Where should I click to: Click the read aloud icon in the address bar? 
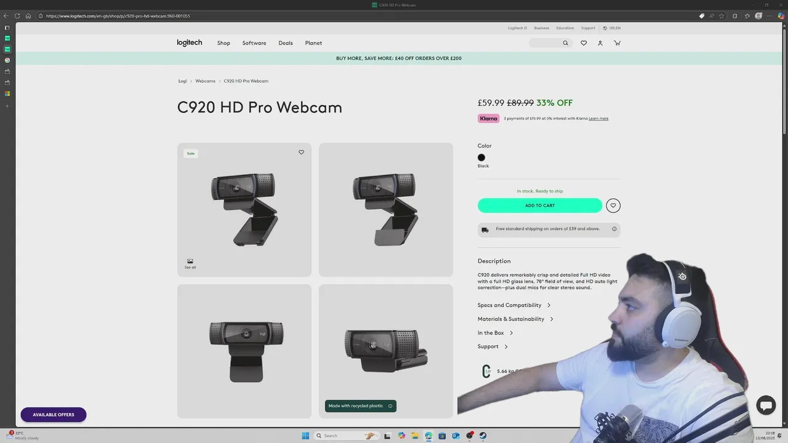pos(712,16)
